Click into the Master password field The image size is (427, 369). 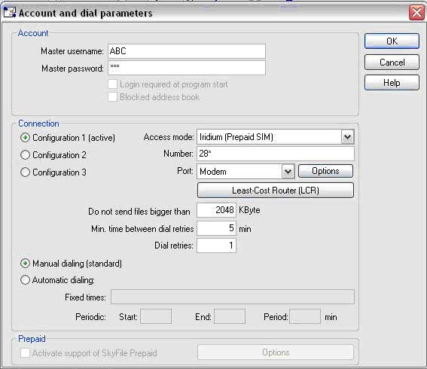[187, 68]
